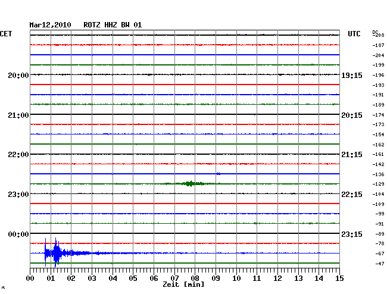This screenshot has height=294, width=387.
Task: Click the "02" minute axis label
Action: click(x=71, y=279)
